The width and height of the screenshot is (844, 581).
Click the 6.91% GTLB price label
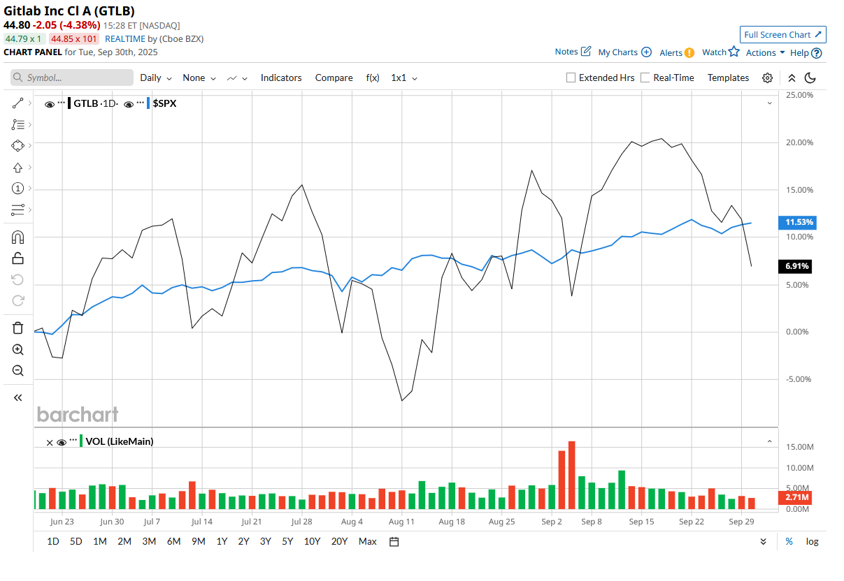(796, 266)
